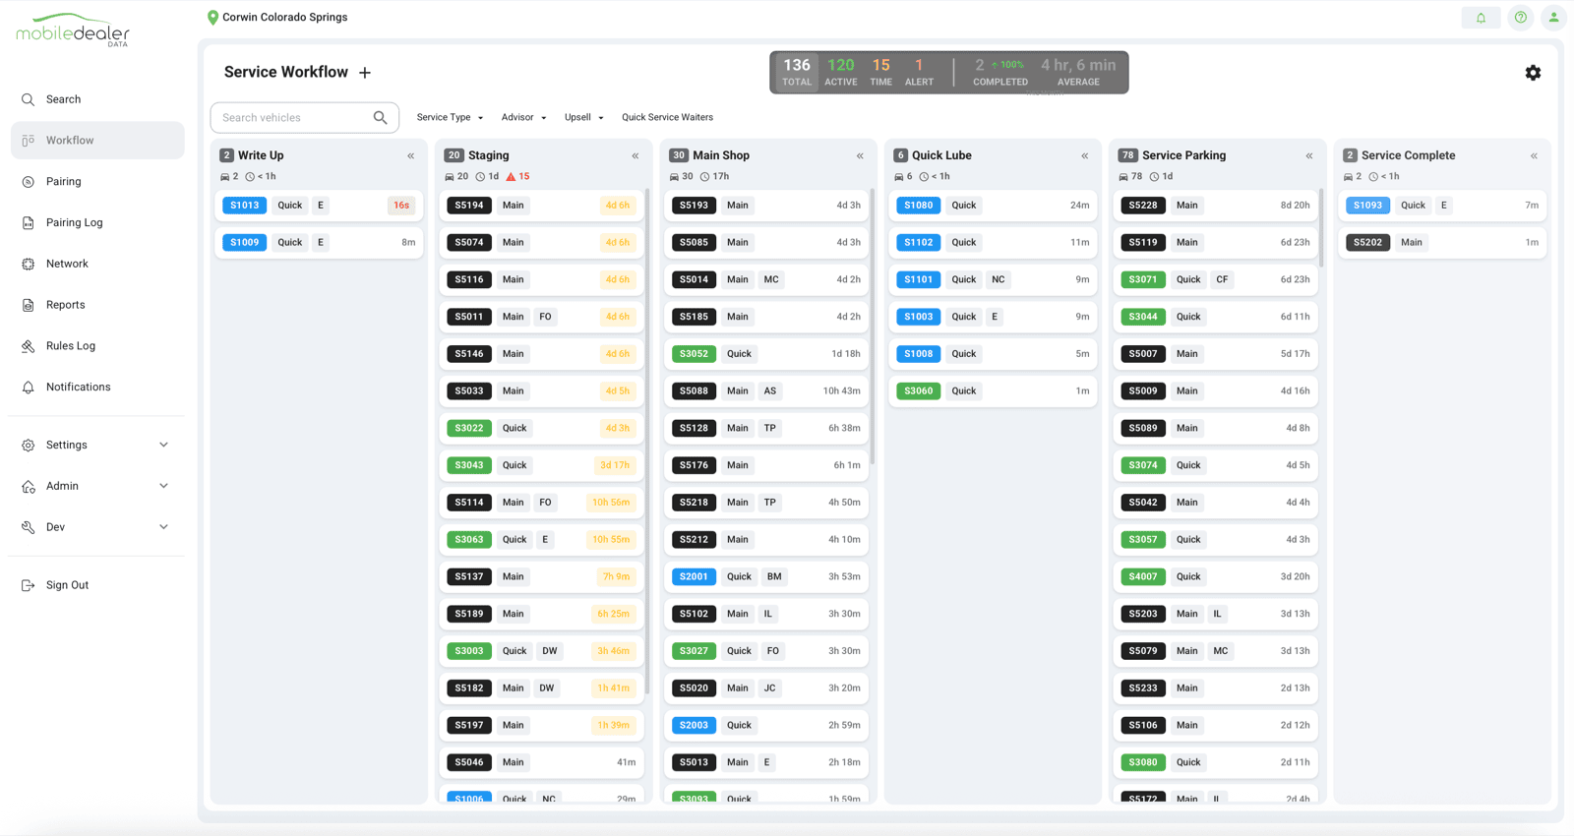
Task: Collapse the Main Shop column
Action: [x=860, y=155]
